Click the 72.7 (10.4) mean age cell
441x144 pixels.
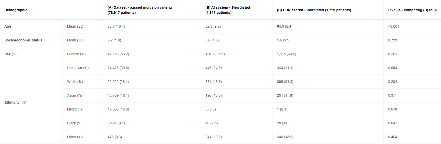[x=116, y=26]
